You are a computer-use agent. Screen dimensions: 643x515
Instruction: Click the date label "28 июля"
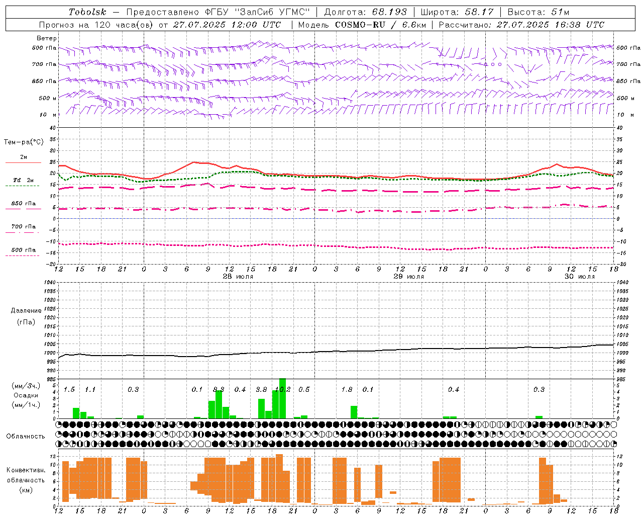point(238,277)
